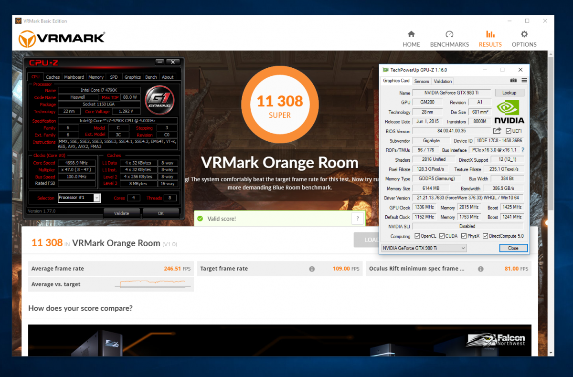
Task: Switch to the Caches tab in CPU-Z
Action: coord(53,77)
